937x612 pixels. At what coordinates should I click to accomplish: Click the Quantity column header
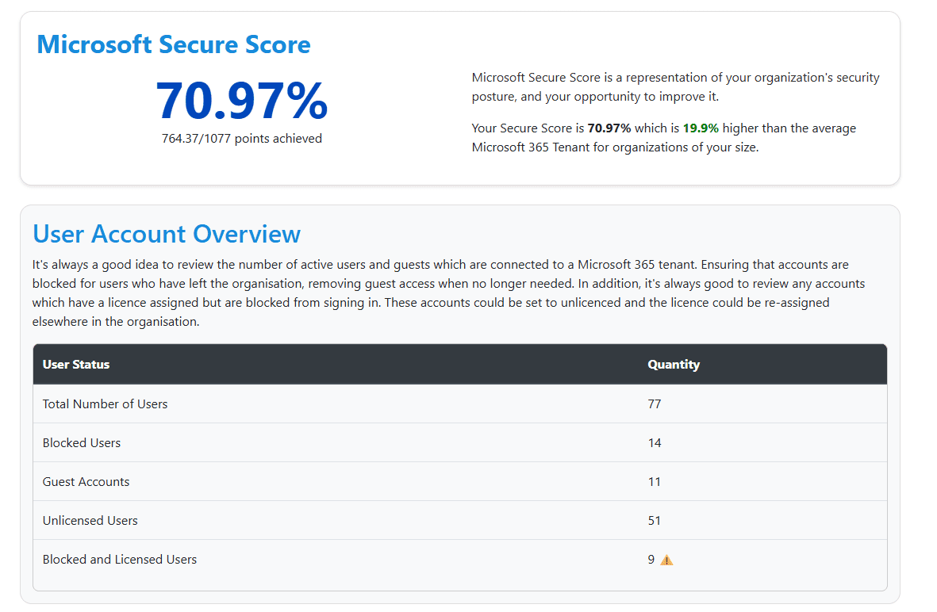click(x=674, y=365)
